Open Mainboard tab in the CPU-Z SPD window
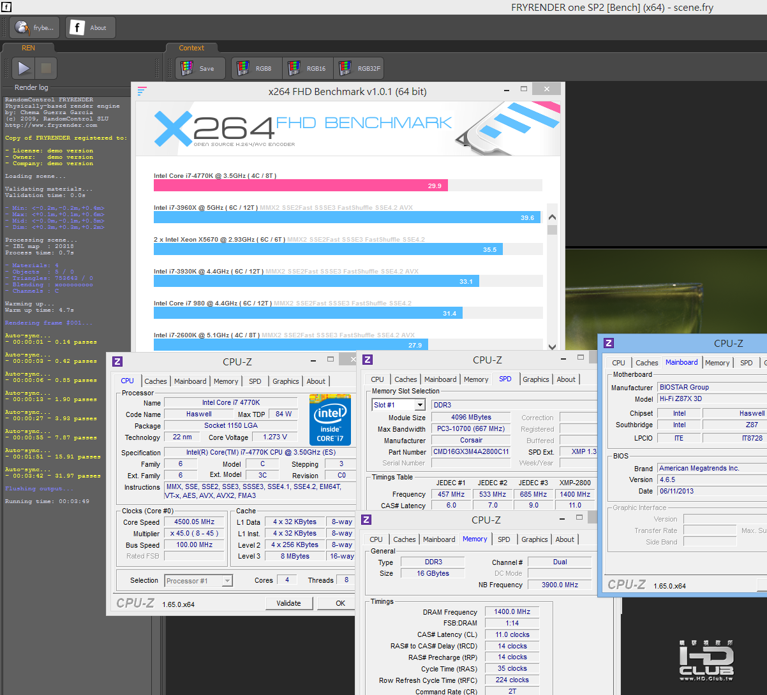This screenshot has width=767, height=695. [440, 379]
